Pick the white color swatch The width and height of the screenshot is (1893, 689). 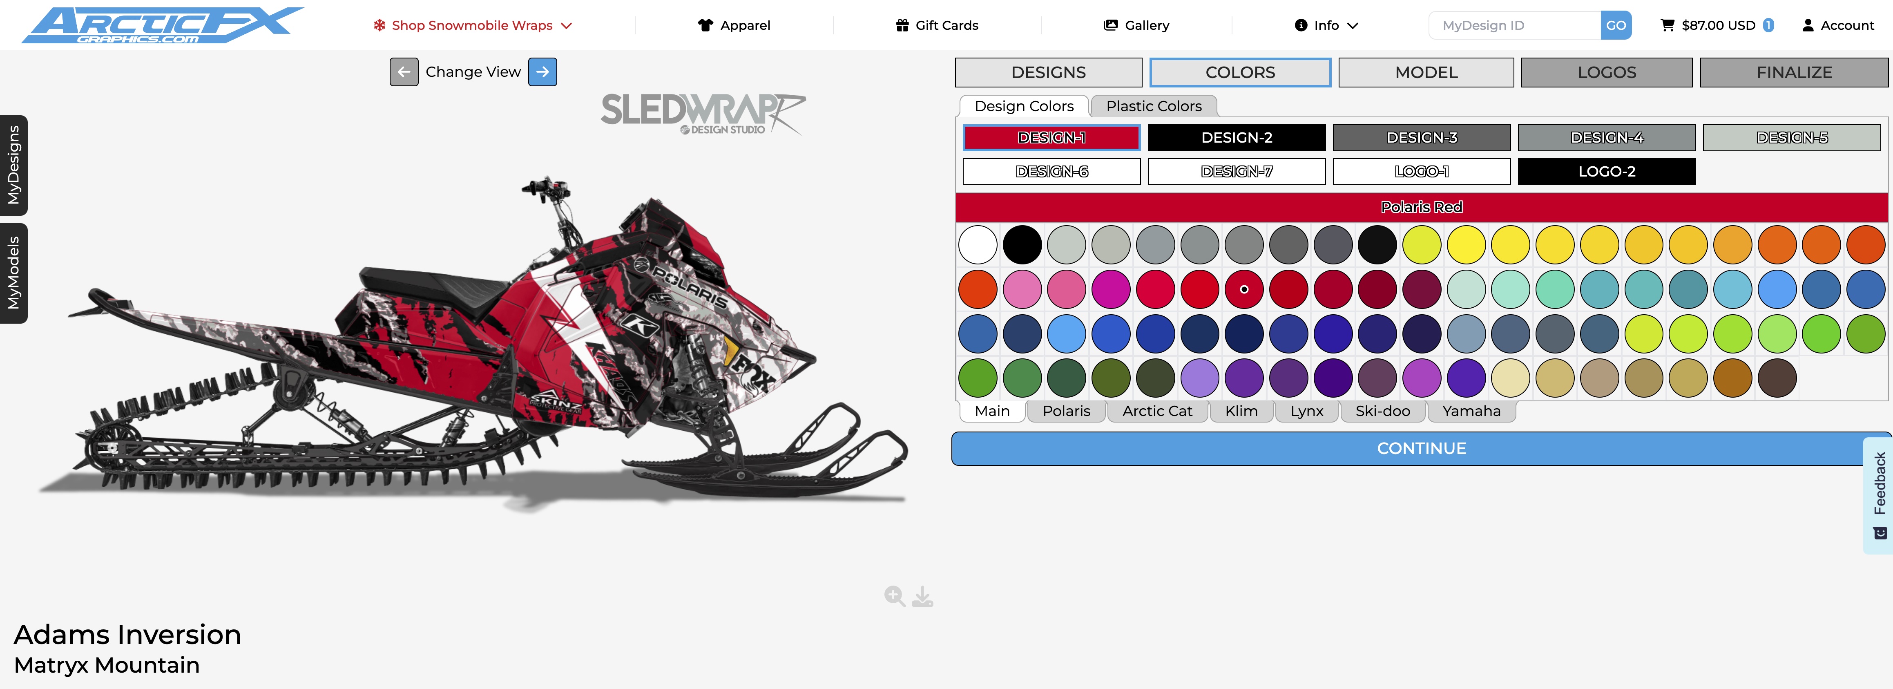[978, 245]
